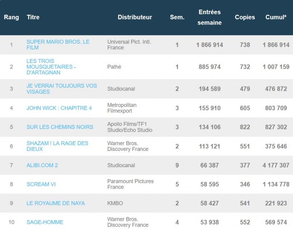Select weekly entries value 885 974
293x231 pixels.
210,67
